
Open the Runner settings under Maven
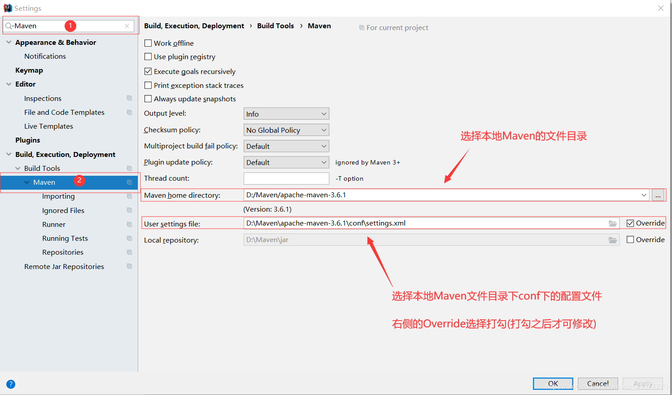click(54, 224)
